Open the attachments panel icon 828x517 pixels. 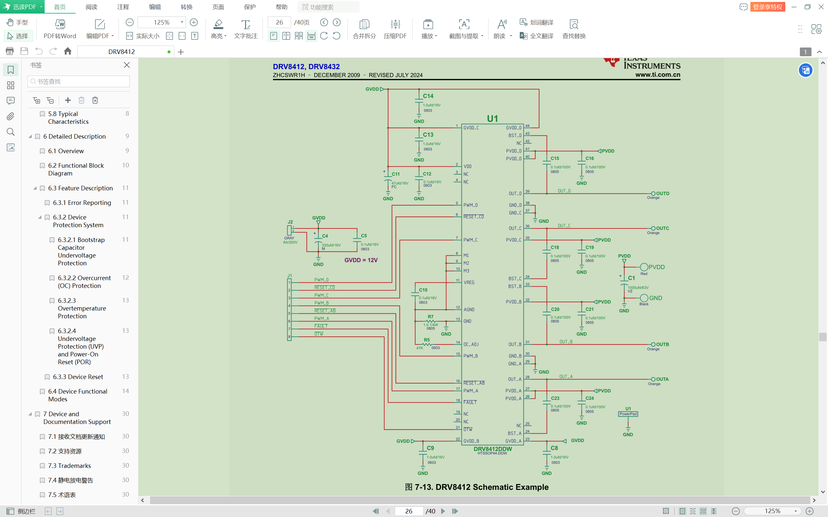11,116
